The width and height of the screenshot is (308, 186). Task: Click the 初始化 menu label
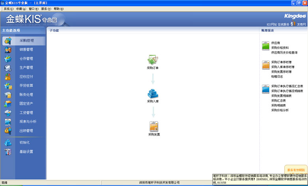[24, 143]
